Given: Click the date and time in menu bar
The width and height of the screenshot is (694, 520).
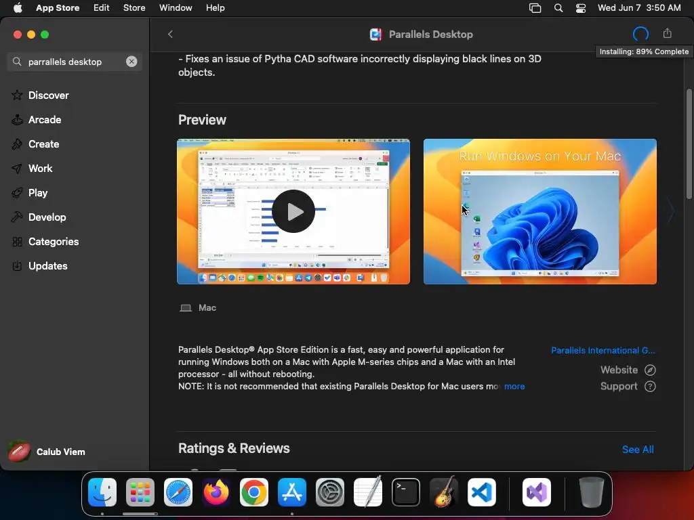Looking at the screenshot, I should point(639,8).
